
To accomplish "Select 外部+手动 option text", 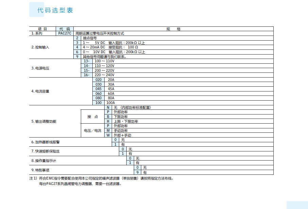I will [x=122, y=135].
